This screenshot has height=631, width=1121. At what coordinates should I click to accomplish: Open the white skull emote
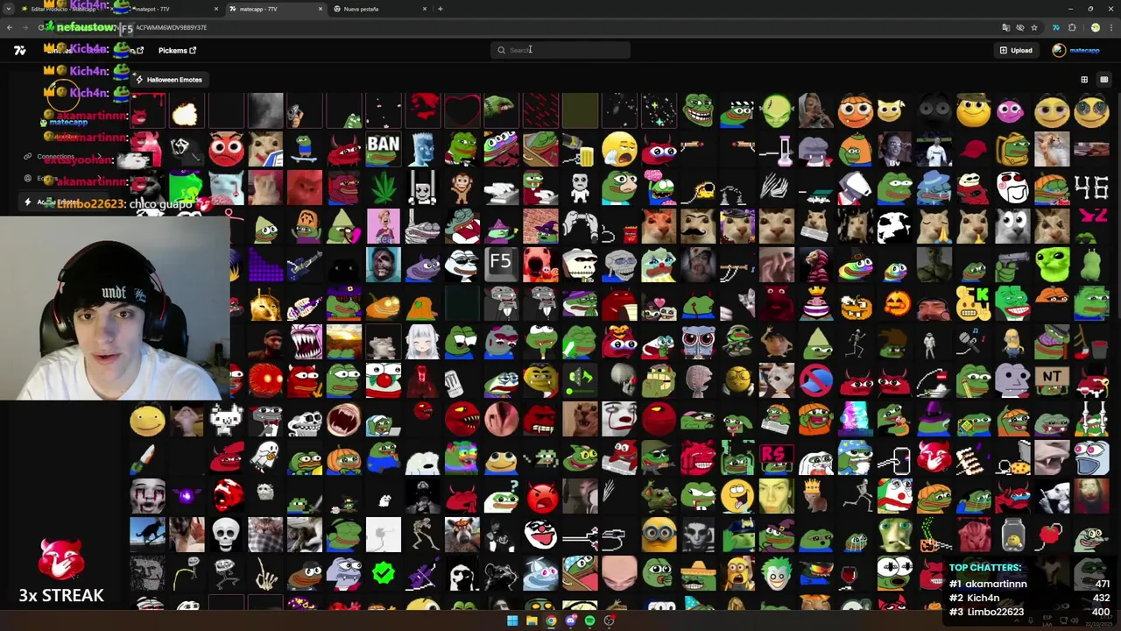point(225,534)
